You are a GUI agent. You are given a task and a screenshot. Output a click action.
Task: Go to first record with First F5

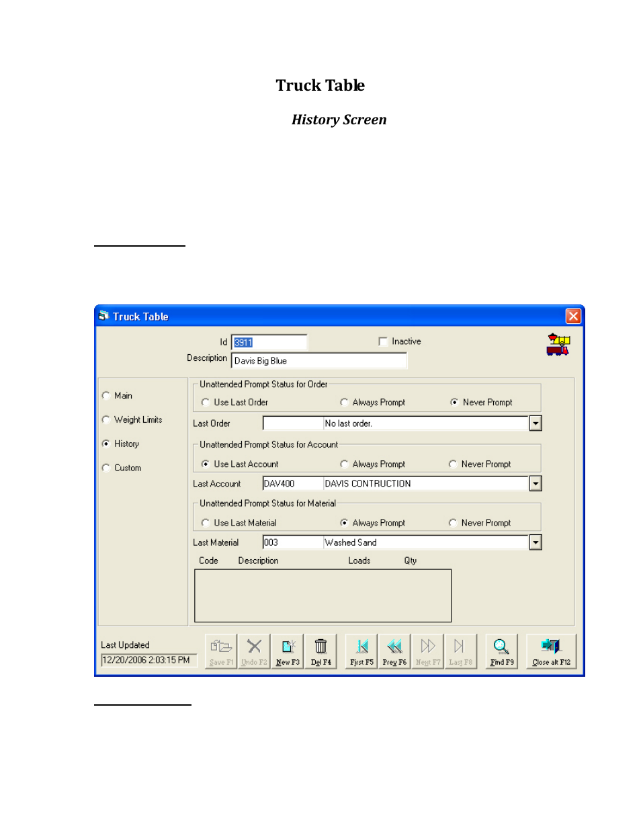[x=361, y=651]
